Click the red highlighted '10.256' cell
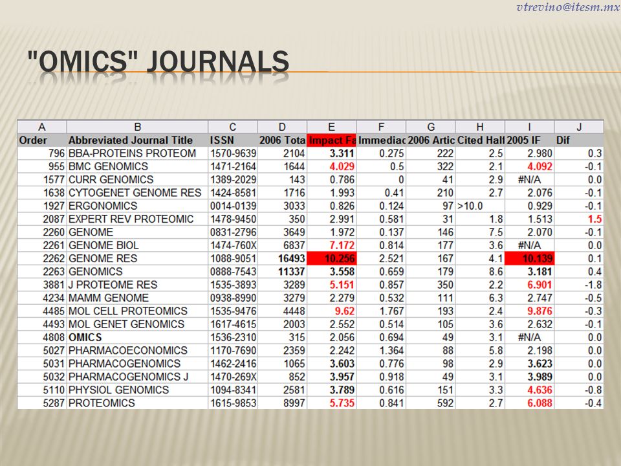Screen dimensions: 621x466 pyautogui.click(x=331, y=258)
